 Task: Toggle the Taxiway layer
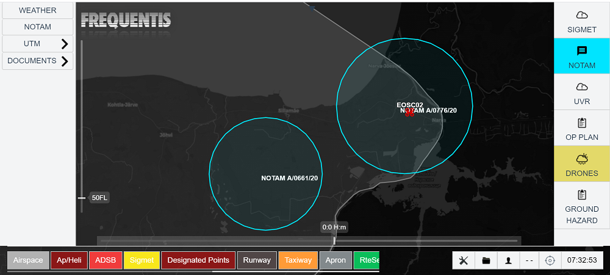(x=298, y=260)
